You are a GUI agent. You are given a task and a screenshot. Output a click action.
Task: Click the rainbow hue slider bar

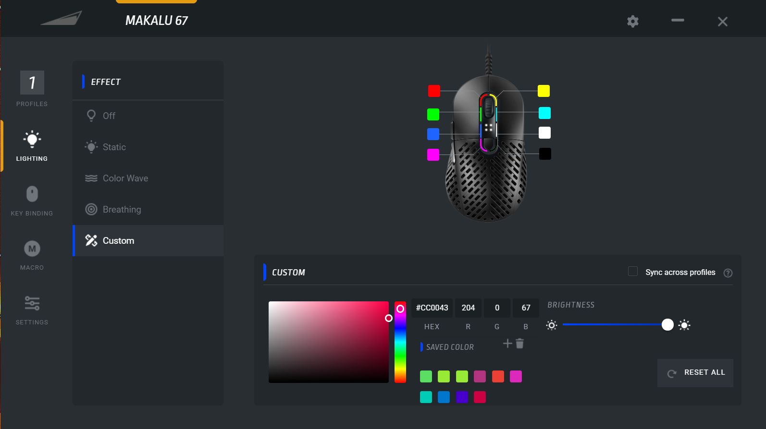400,342
